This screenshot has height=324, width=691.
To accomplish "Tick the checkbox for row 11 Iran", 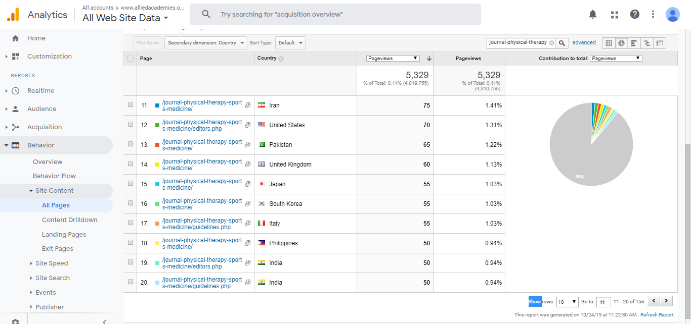I will point(131,105).
